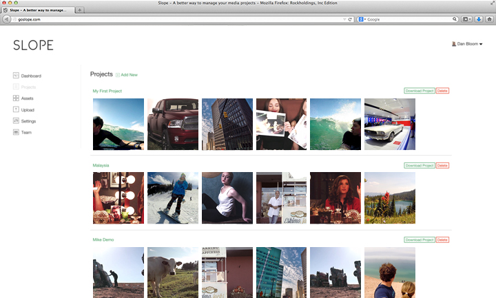Delete the Malaysia project
496x298 pixels.
[442, 165]
